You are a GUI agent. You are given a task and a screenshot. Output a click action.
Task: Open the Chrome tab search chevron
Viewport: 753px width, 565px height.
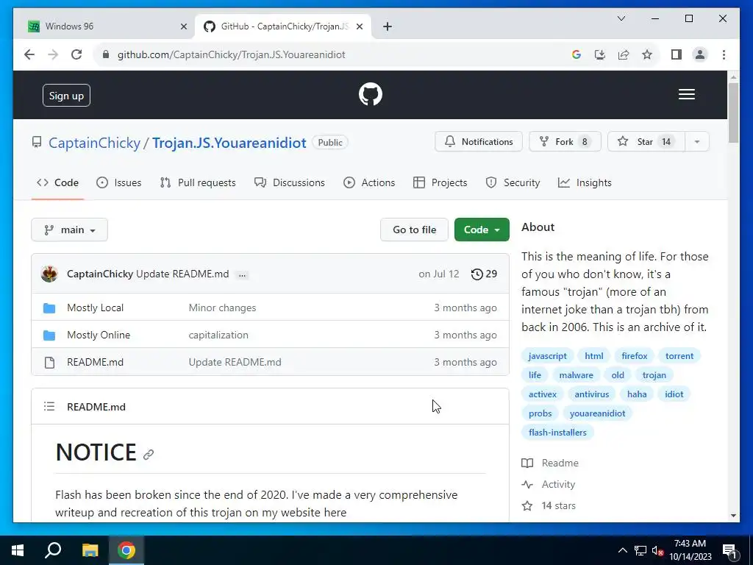(621, 18)
